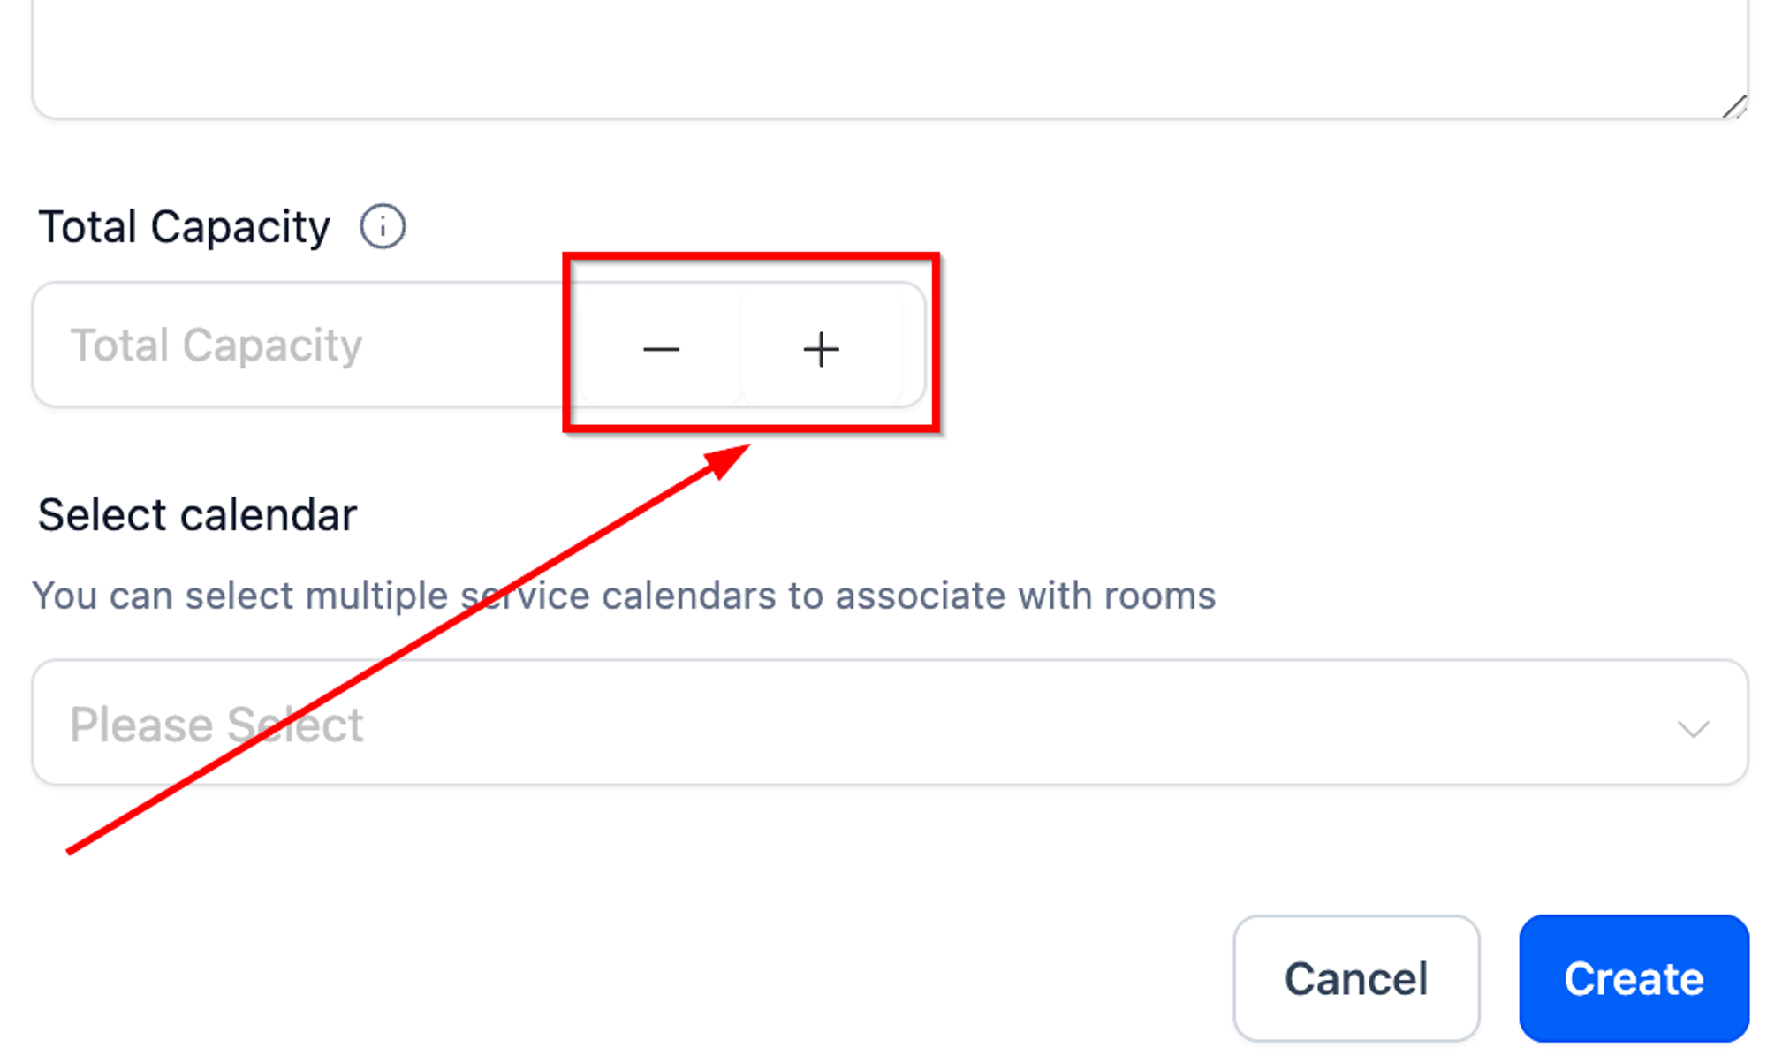The height and width of the screenshot is (1063, 1767).
Task: Click the textarea resize handle icon
Action: point(1734,106)
